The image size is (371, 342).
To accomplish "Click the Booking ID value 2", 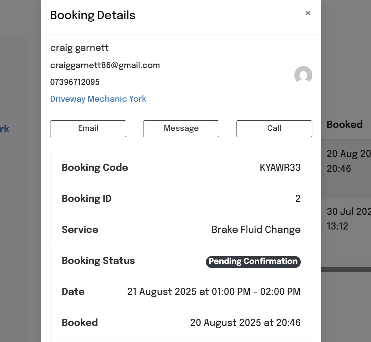I will pyautogui.click(x=298, y=199).
